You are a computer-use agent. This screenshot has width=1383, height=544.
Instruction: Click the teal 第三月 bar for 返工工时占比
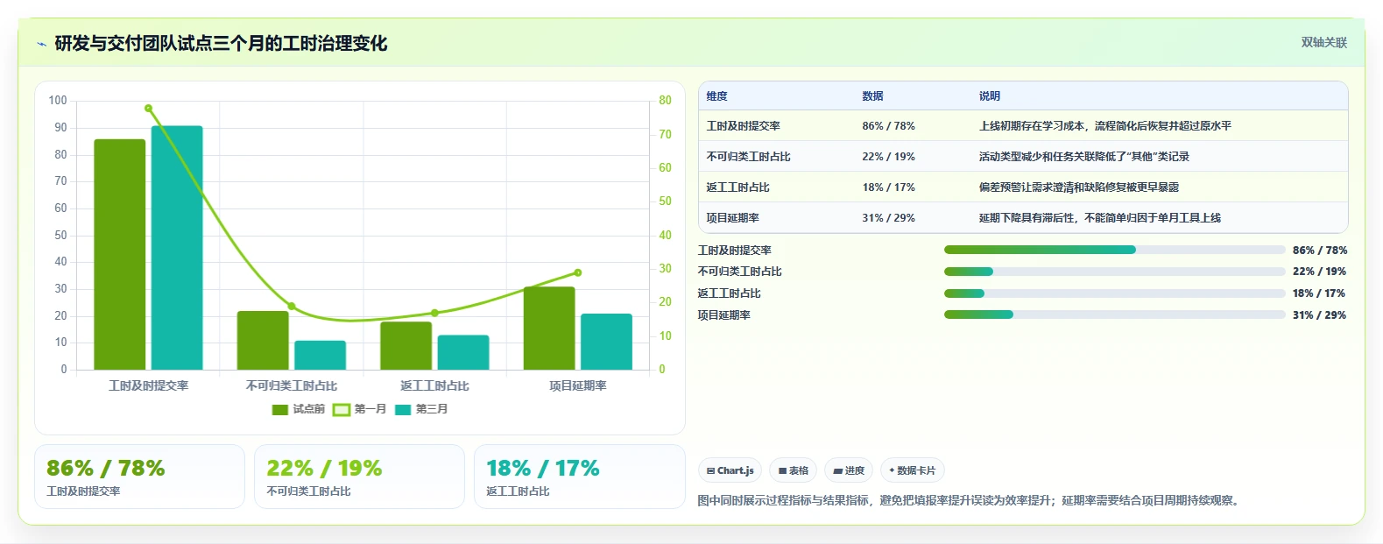click(463, 352)
